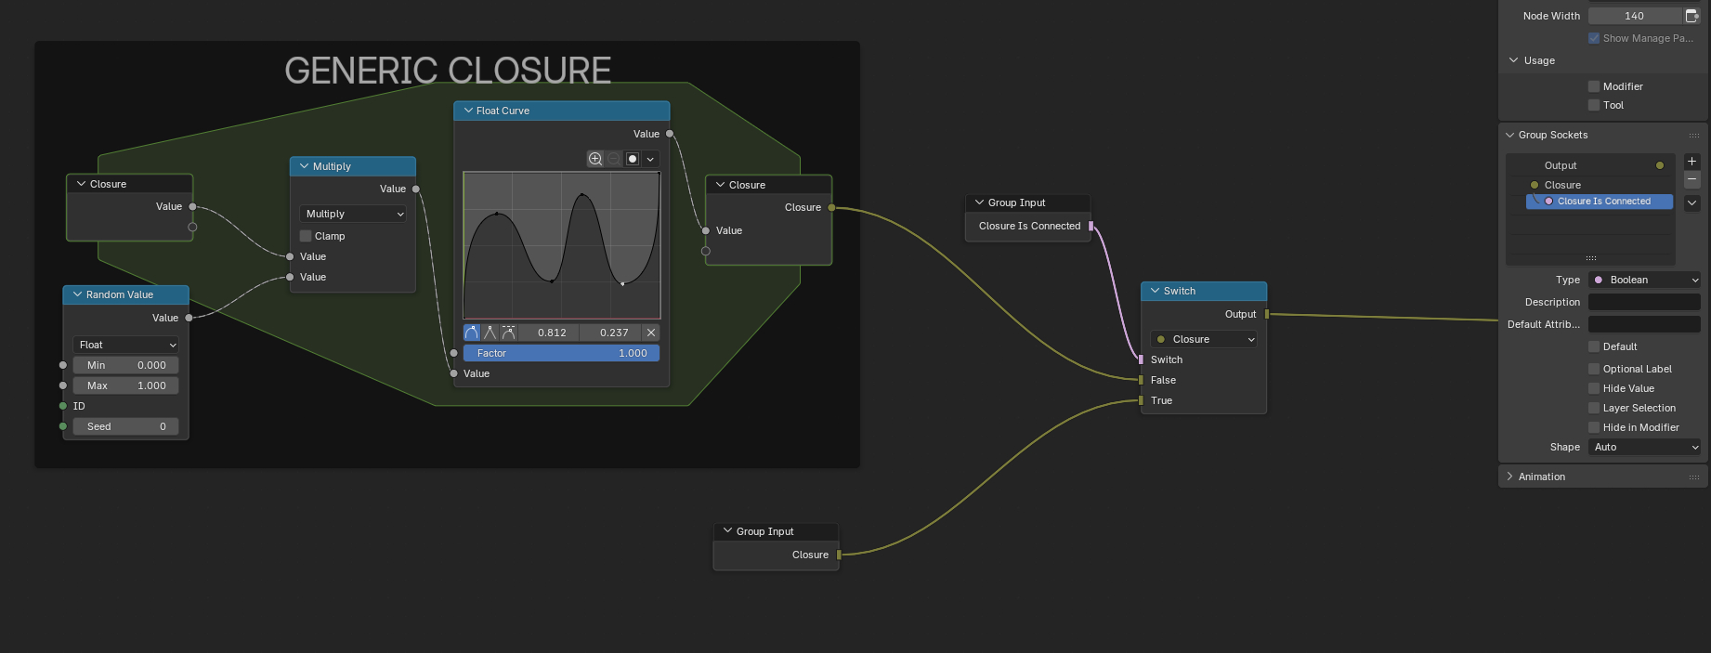Enable the Clamp checkbox in Multiply node
Image resolution: width=1711 pixels, height=653 pixels.
pos(306,236)
